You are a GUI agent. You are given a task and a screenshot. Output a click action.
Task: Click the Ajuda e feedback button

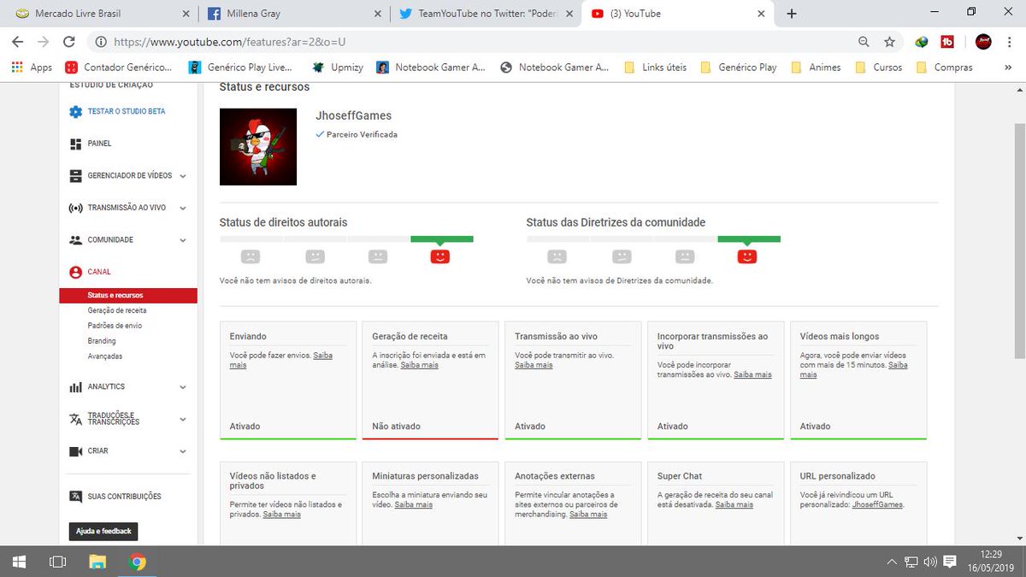(103, 532)
